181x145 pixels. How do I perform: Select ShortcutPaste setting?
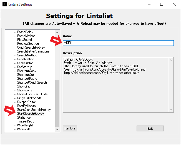click(x=27, y=79)
